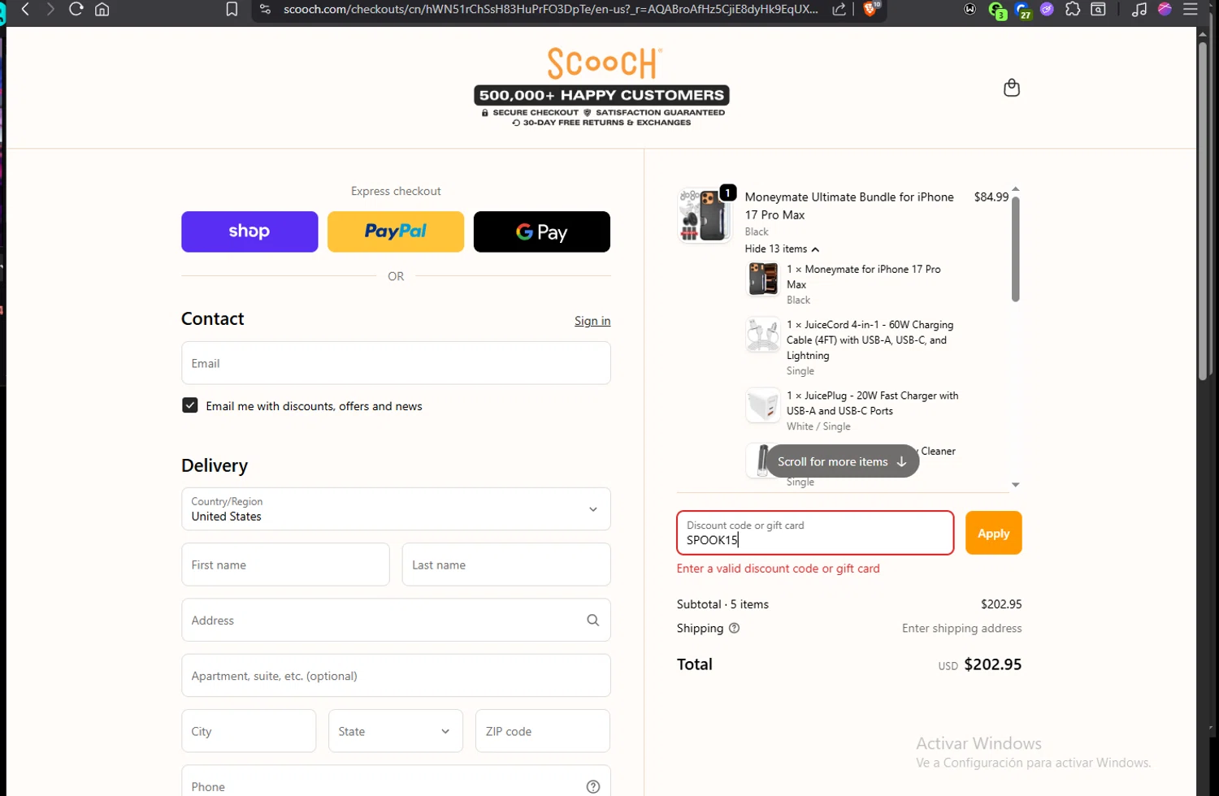Uncheck email me with discounts checkbox
Image resolution: width=1219 pixels, height=796 pixels.
(x=190, y=405)
